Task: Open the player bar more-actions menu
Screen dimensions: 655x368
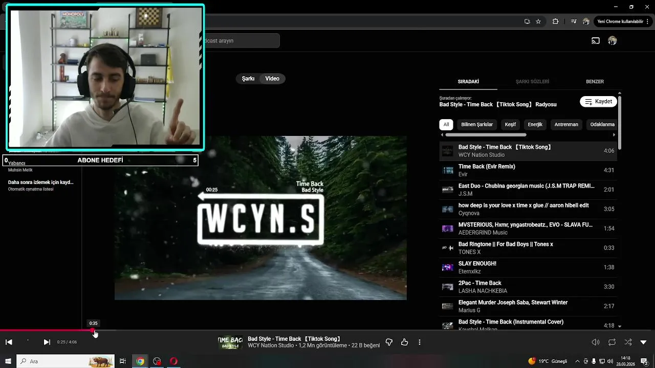Action: (420, 342)
